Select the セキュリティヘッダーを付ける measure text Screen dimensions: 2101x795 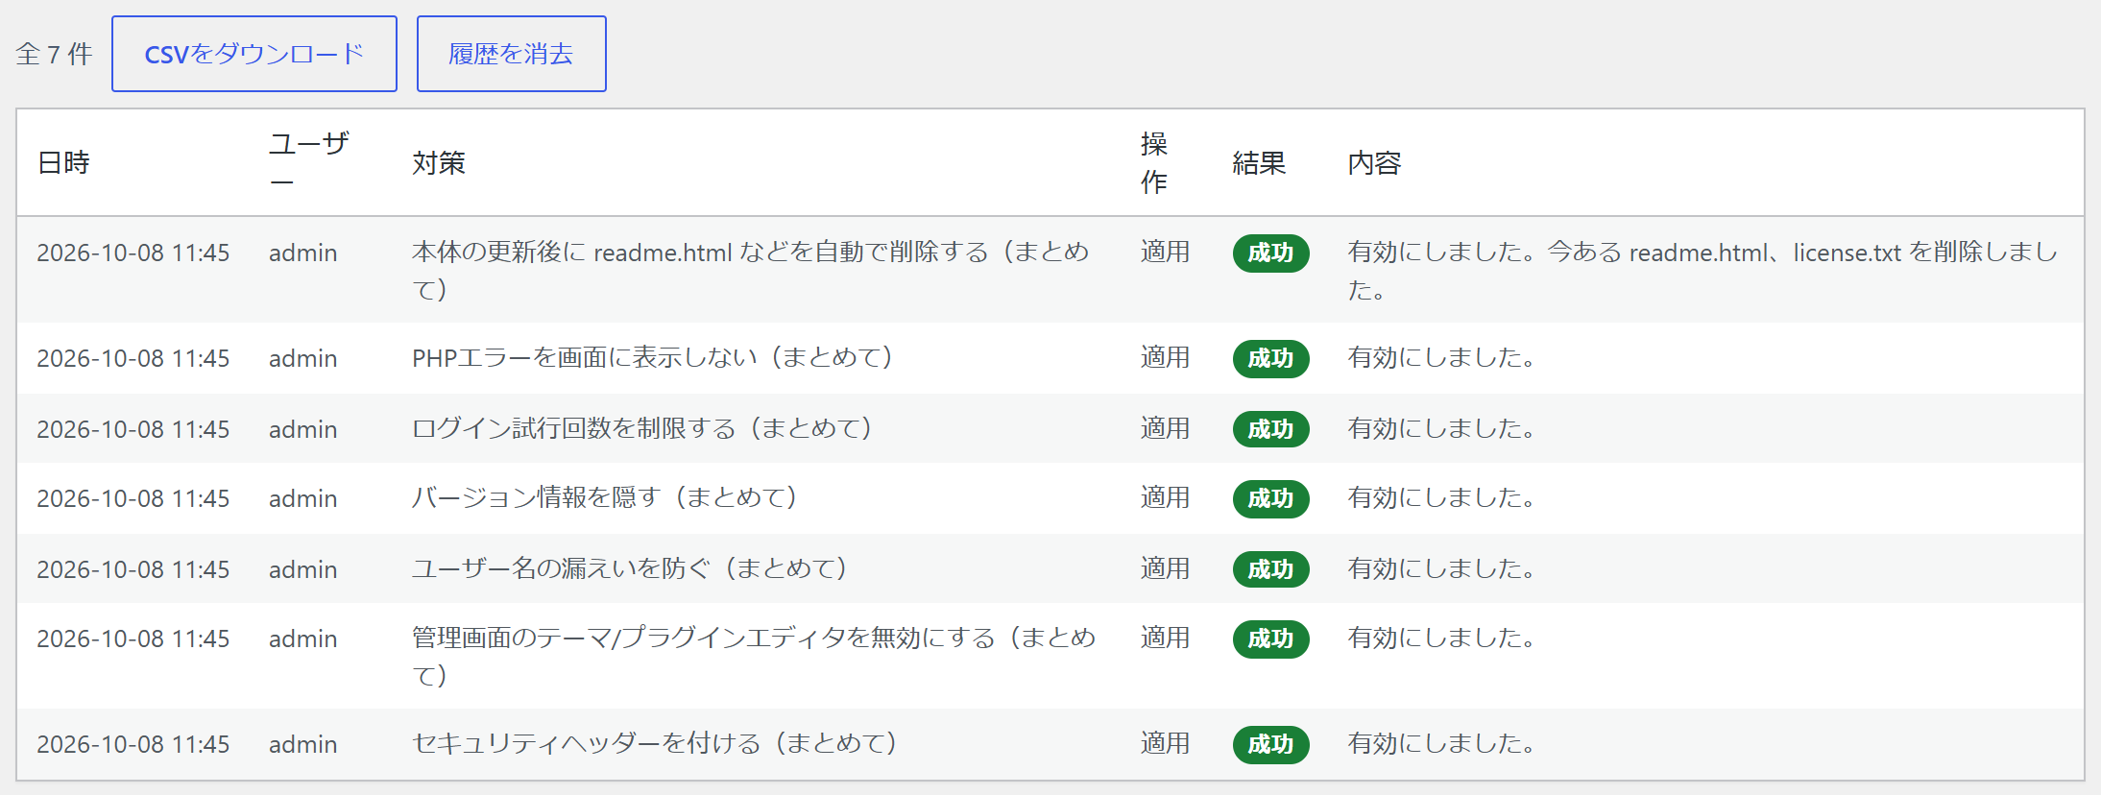click(655, 743)
